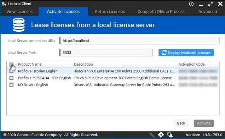Click the Local Server connection URL field
Viewport: 225px width, 139px height.
pyautogui.click(x=139, y=41)
